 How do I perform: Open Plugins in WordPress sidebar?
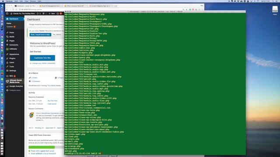click(x=12, y=58)
